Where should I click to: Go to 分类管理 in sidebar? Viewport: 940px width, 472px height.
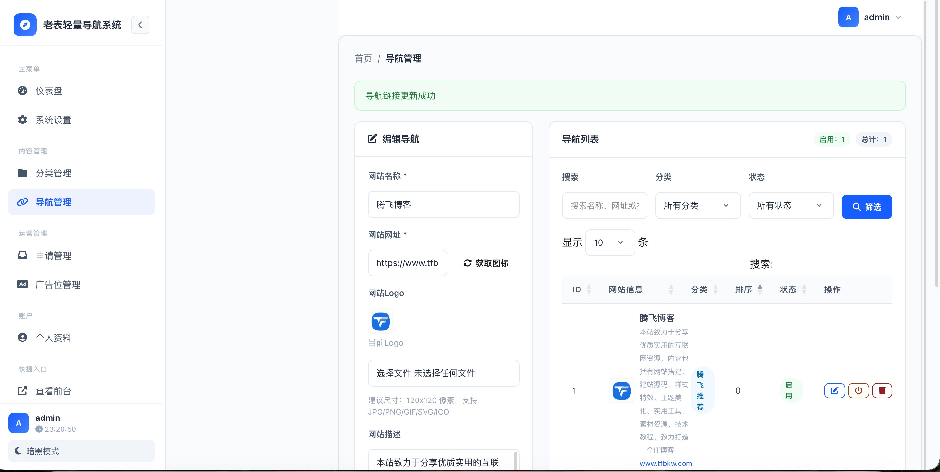pos(81,173)
